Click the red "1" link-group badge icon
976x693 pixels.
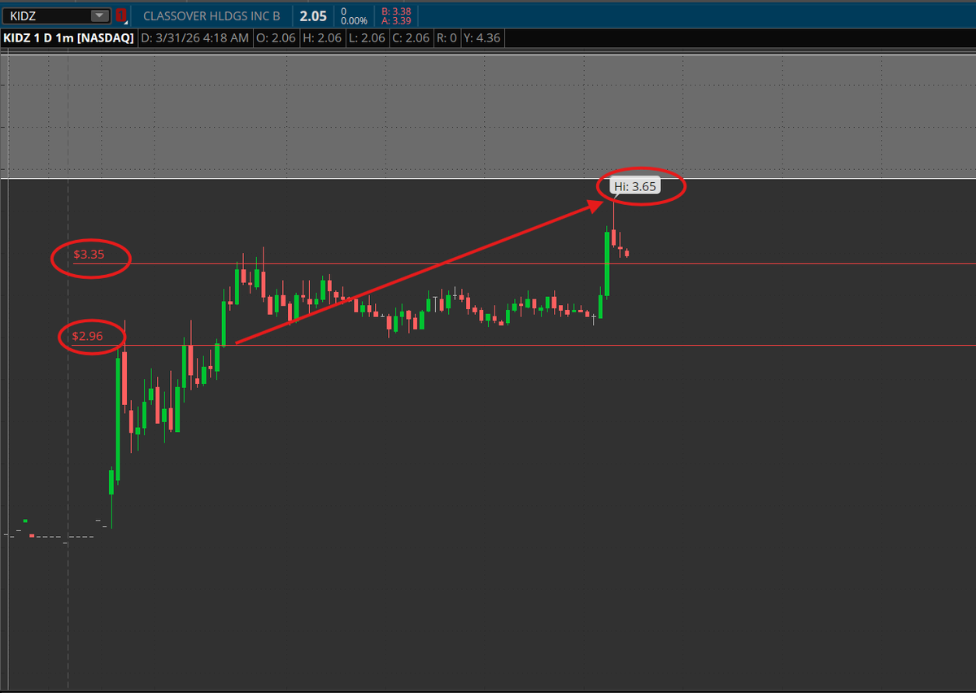coord(120,15)
